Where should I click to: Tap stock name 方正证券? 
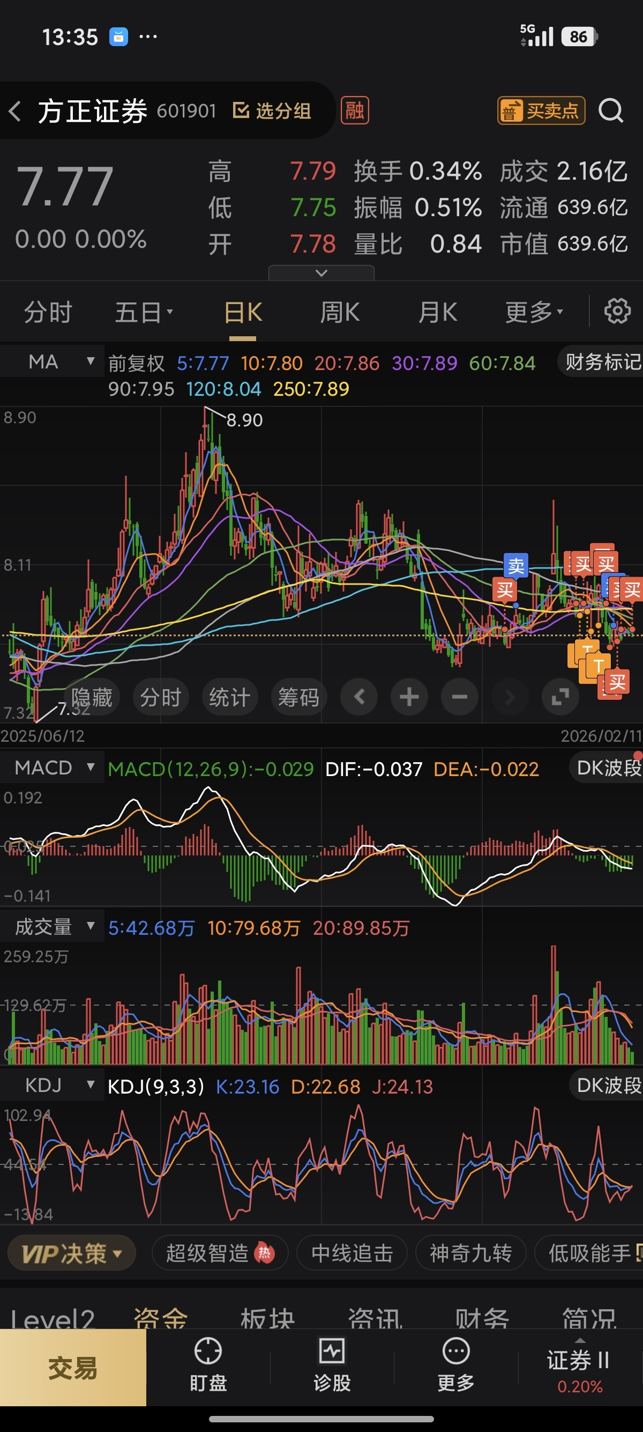pos(93,110)
